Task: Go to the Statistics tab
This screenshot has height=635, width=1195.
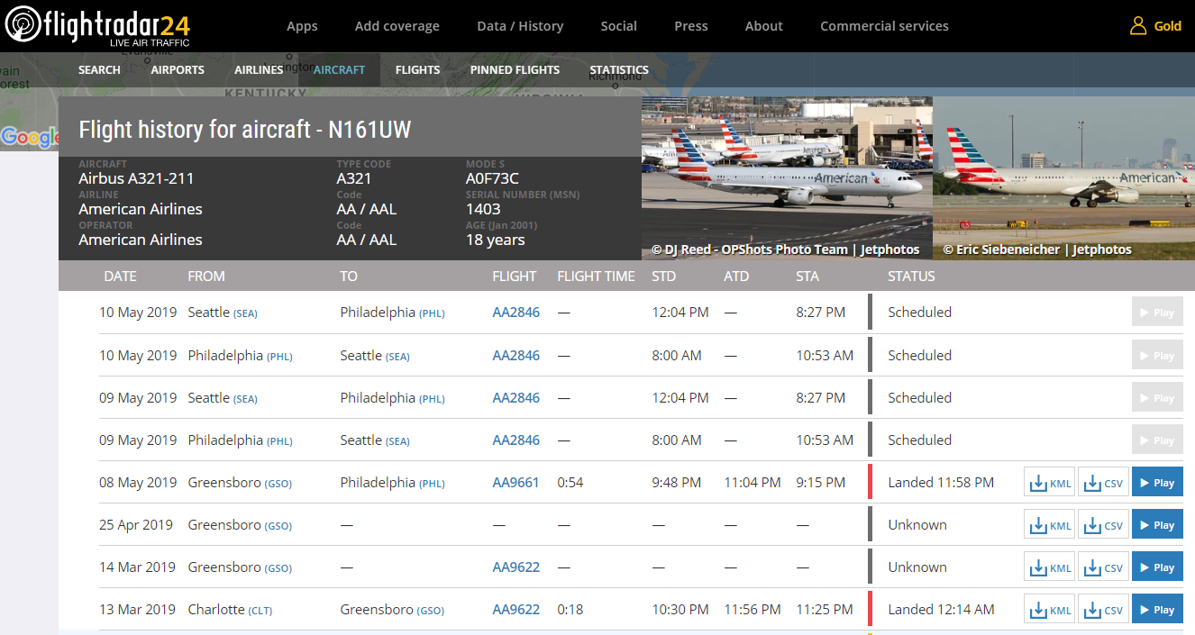Action: (619, 70)
